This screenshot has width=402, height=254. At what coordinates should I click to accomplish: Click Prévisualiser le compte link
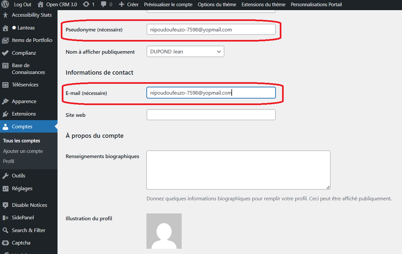tap(168, 5)
